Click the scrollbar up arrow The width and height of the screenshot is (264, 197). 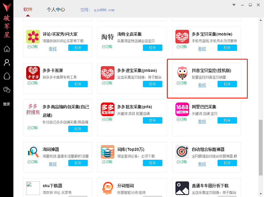tap(261, 20)
